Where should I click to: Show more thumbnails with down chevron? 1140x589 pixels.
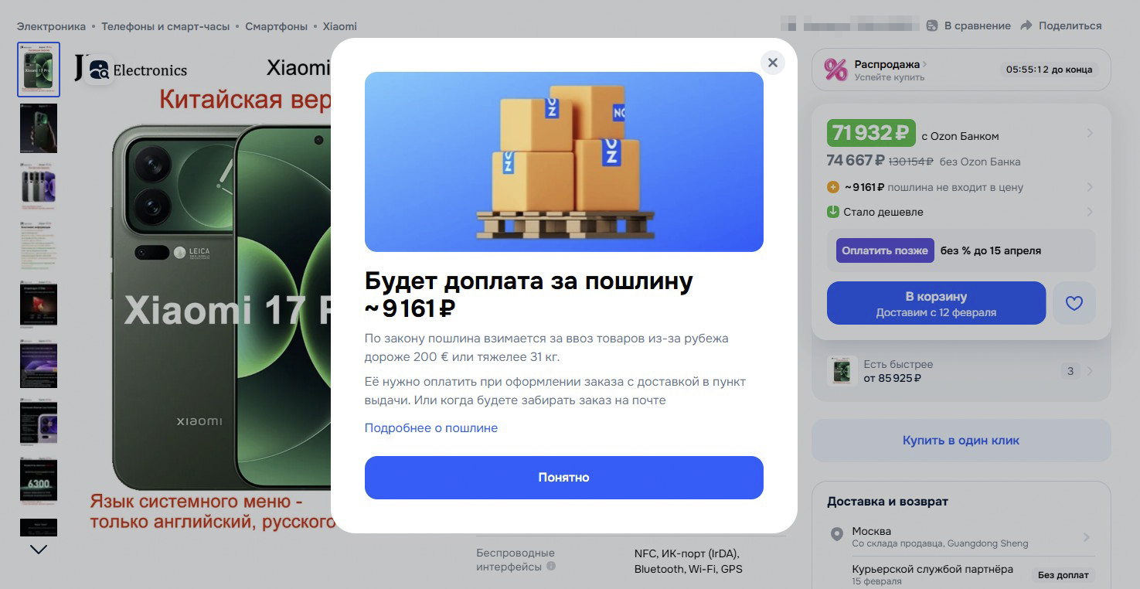39,550
